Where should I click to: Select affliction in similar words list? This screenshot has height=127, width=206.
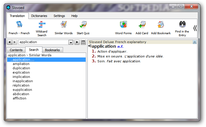pos(19,98)
